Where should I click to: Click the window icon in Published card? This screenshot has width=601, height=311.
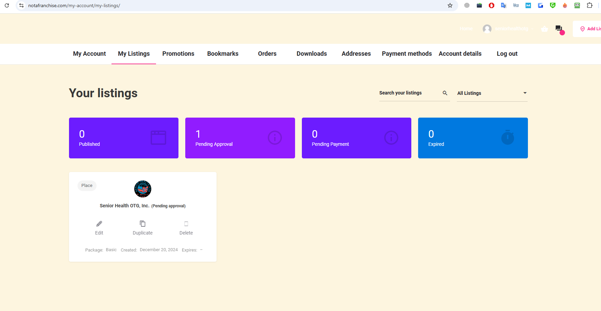tap(158, 138)
